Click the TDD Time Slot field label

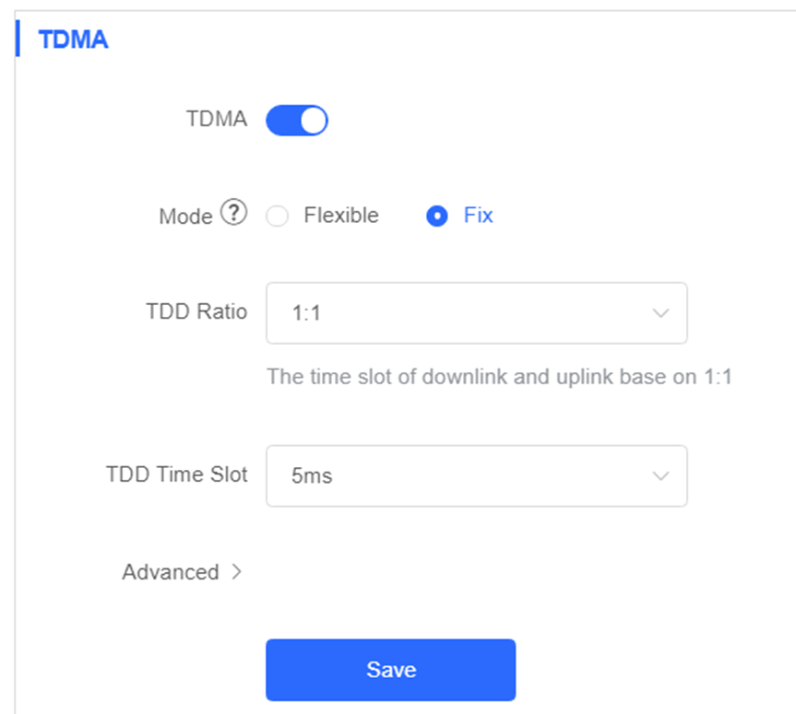[x=177, y=474]
